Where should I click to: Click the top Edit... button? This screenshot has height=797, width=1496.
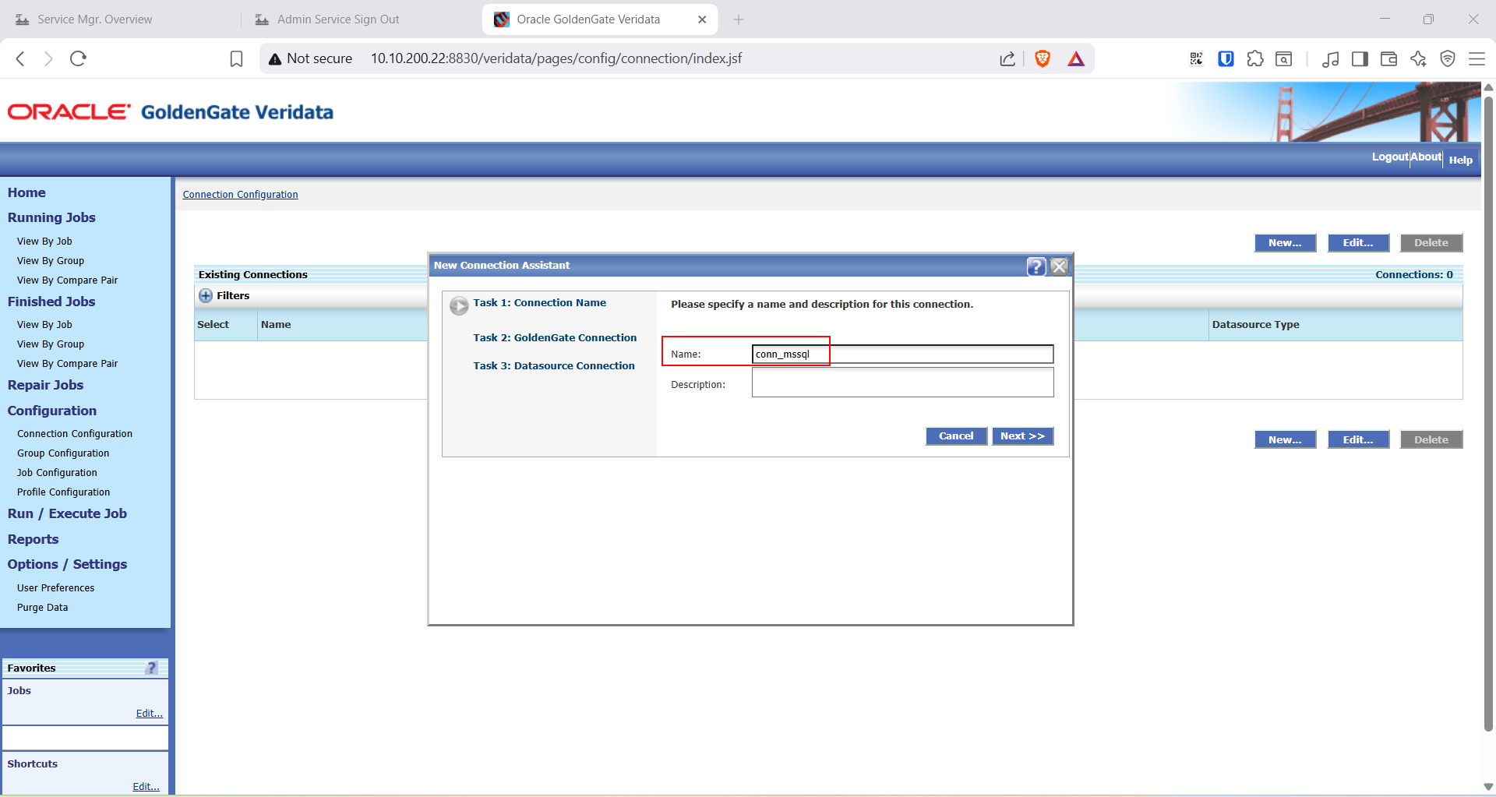(1358, 243)
